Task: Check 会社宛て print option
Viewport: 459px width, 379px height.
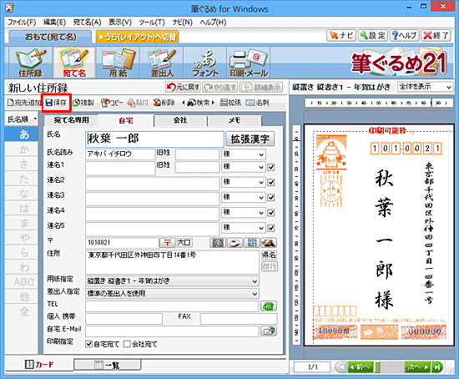Action: pyautogui.click(x=127, y=344)
